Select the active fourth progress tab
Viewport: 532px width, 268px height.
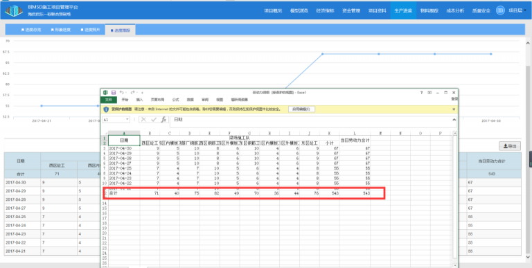coord(121,30)
